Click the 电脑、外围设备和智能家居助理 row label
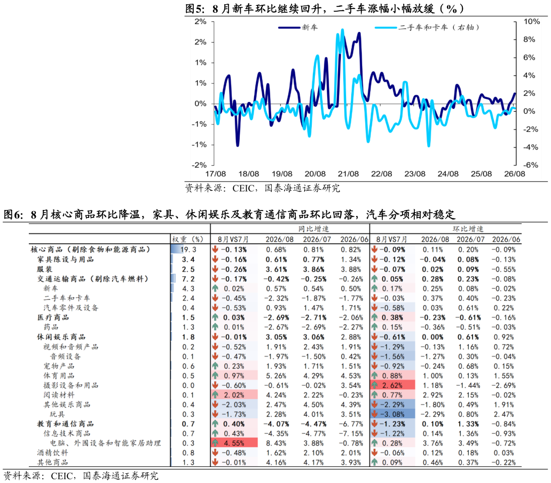Image resolution: width=551 pixels, height=483 pixels. [105, 443]
